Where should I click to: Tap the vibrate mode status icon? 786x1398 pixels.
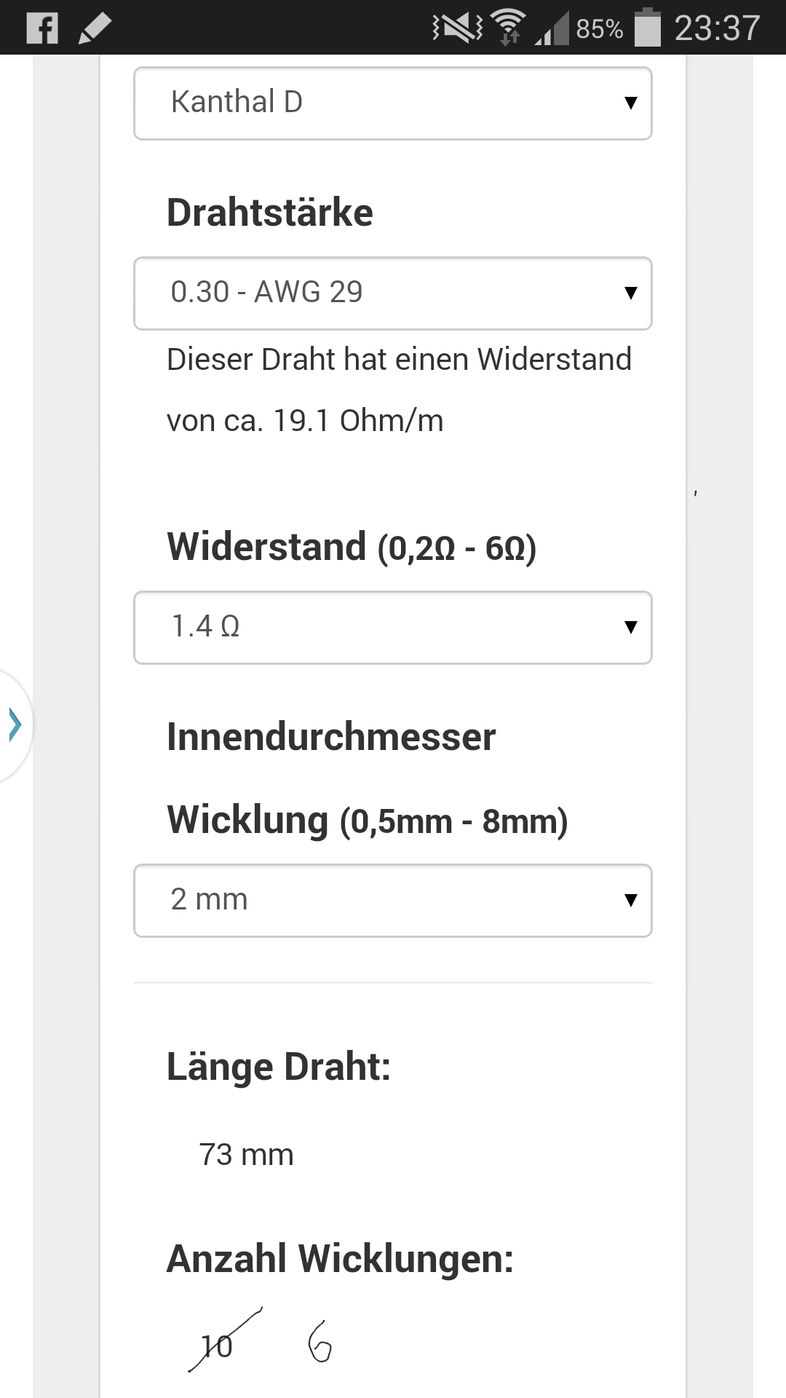[x=457, y=28]
